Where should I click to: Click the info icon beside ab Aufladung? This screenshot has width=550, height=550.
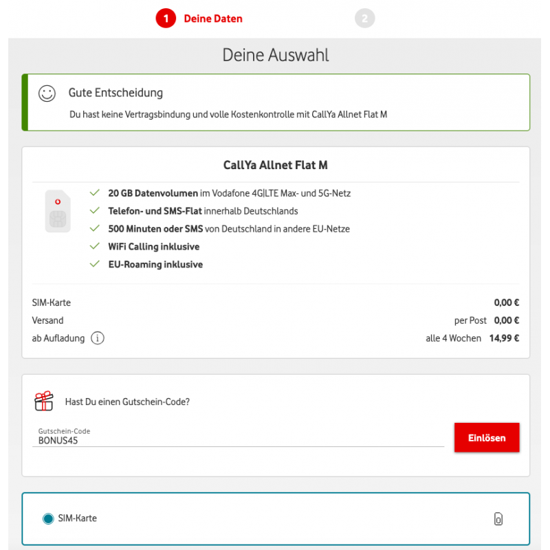[98, 338]
